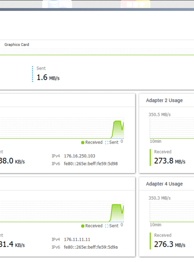The image size is (194, 262).
Task: Click the Adapter 2 Usage heading
Action: coord(164,100)
